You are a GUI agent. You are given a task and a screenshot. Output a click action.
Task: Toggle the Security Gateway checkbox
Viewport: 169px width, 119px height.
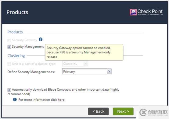(9, 40)
